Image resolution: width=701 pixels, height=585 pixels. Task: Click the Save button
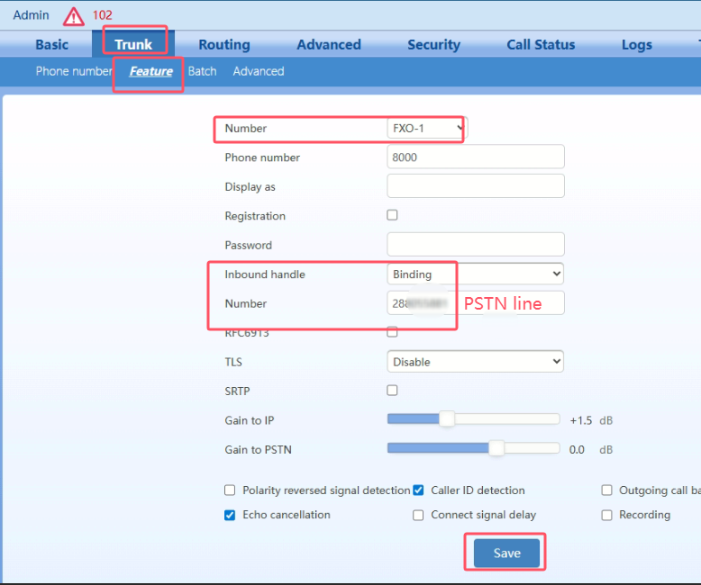click(x=506, y=553)
